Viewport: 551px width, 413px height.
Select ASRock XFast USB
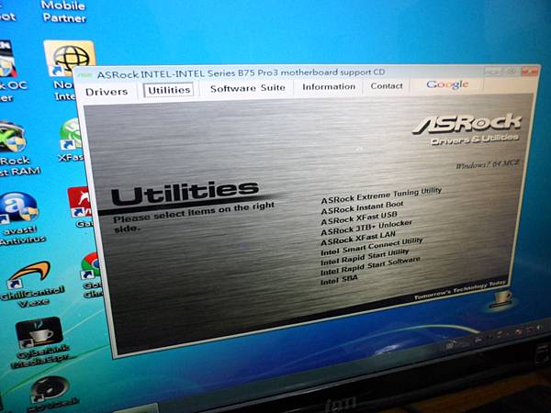(359, 218)
